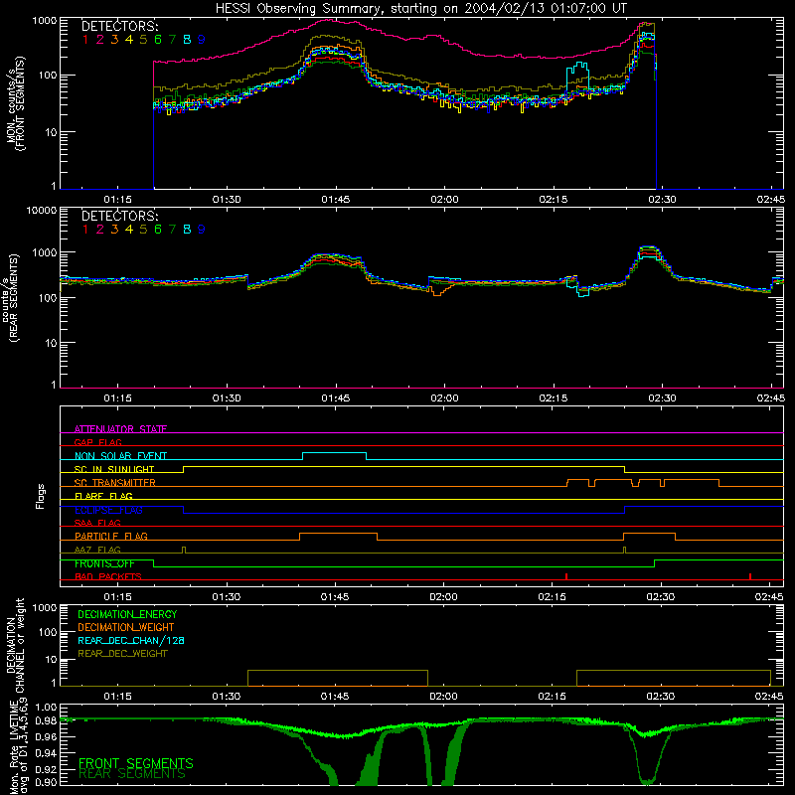Click cyan detector 8 in front segments legend
795x795 pixels.
coord(187,40)
